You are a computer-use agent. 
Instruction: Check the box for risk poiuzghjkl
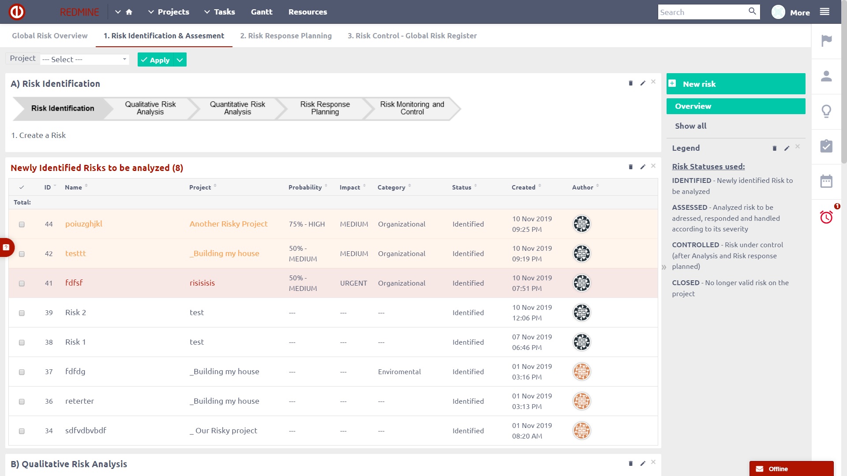tap(22, 224)
